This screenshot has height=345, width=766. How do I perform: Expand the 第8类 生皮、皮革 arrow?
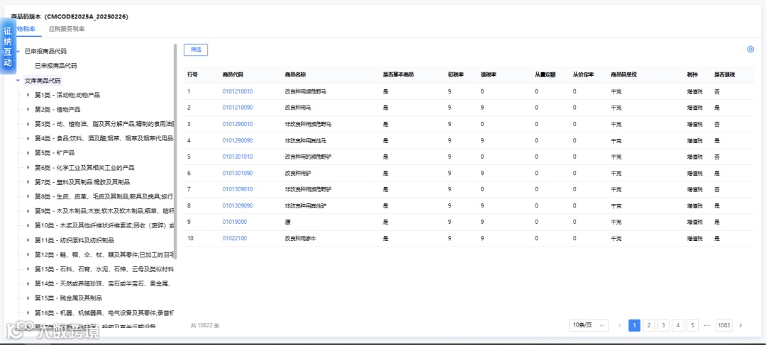point(28,196)
